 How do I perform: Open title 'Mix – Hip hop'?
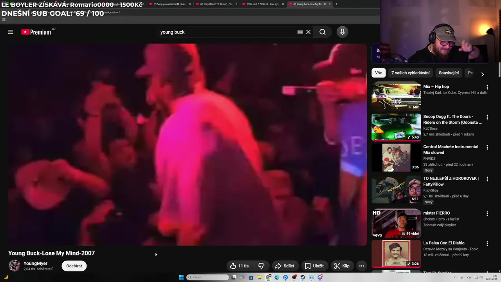tap(436, 87)
